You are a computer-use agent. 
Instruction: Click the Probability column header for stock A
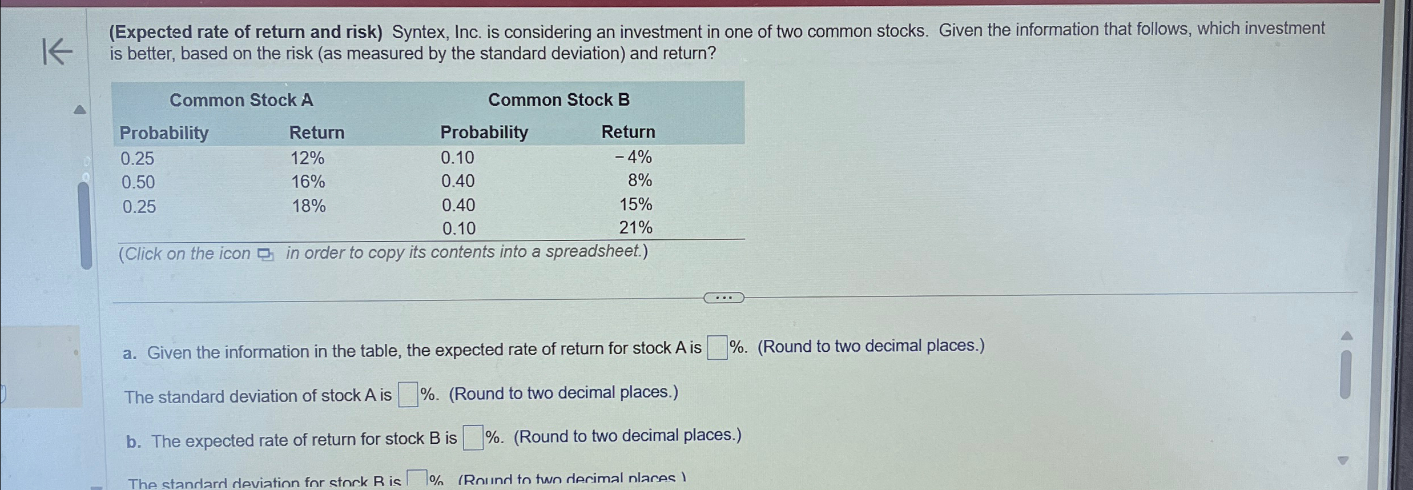tap(164, 132)
